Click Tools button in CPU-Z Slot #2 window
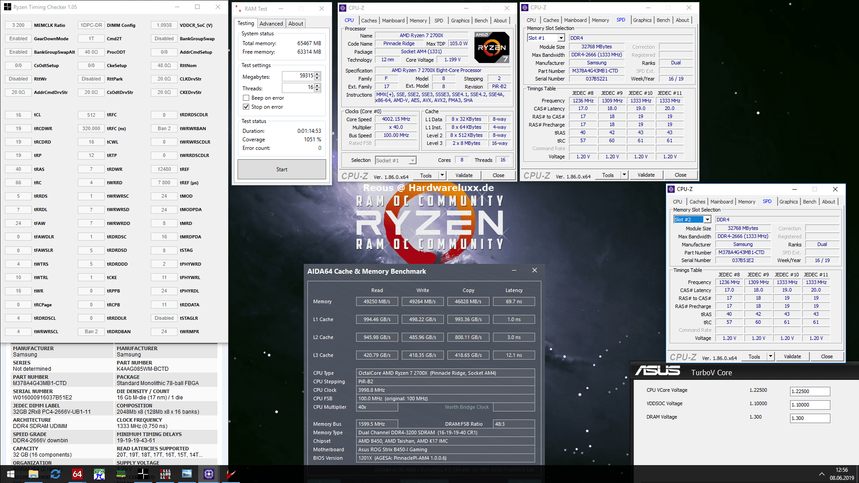The width and height of the screenshot is (859, 483). click(x=754, y=356)
